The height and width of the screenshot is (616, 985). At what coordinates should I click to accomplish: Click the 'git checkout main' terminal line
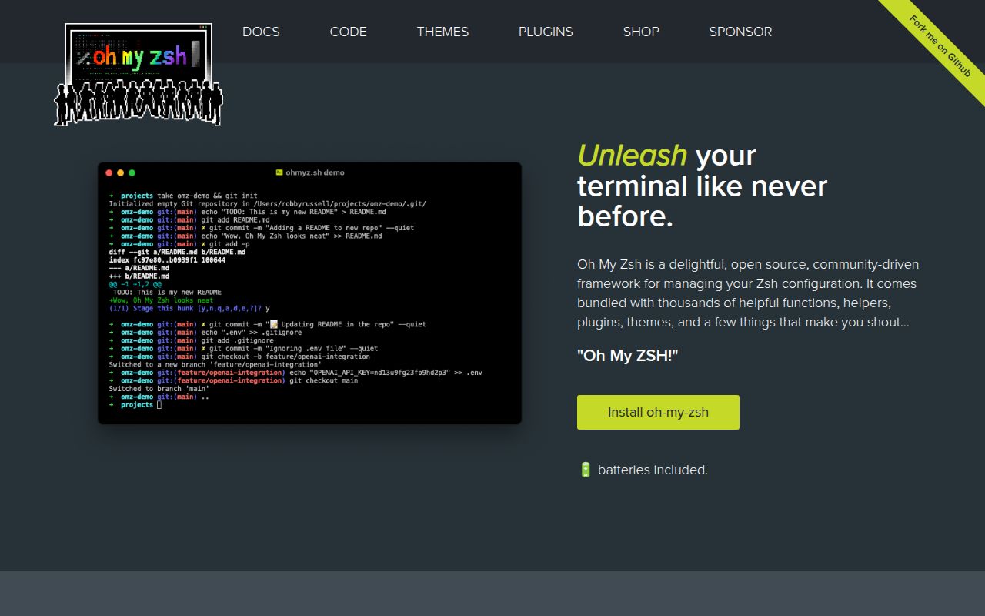pyautogui.click(x=233, y=380)
